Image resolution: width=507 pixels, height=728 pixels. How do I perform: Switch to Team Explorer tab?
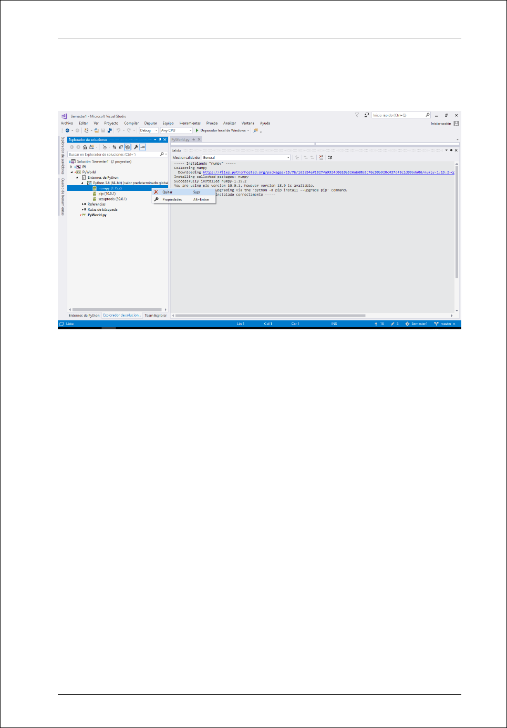(156, 316)
